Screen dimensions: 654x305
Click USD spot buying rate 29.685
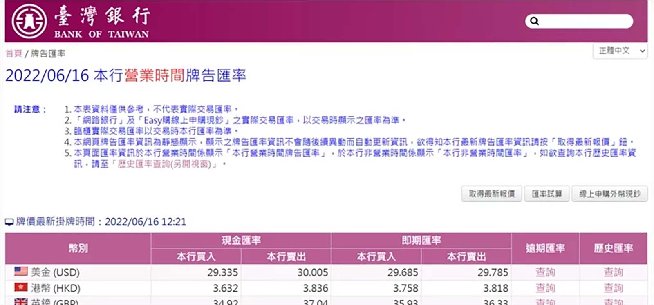tap(403, 272)
